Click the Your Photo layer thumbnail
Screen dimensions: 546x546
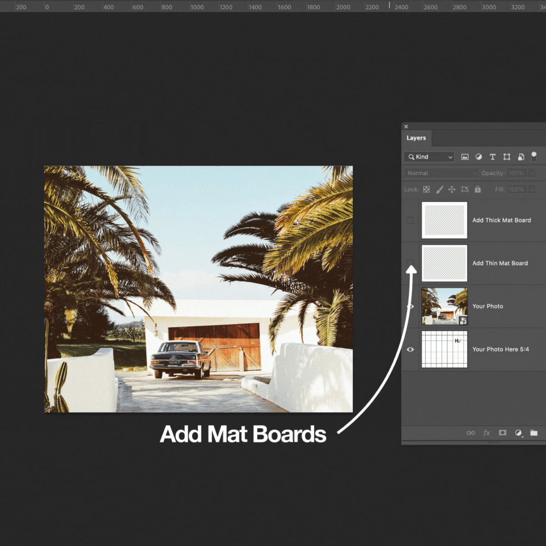point(444,306)
